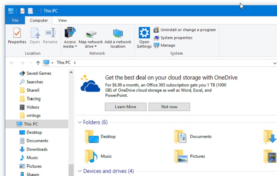
Task: Click the This PC monitor icon in title bar
Action: click(11, 11)
